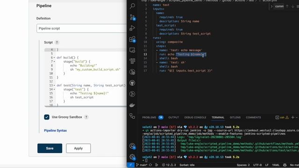Open the Extensions view in the activity bar
The width and height of the screenshot is (299, 168).
point(132,39)
